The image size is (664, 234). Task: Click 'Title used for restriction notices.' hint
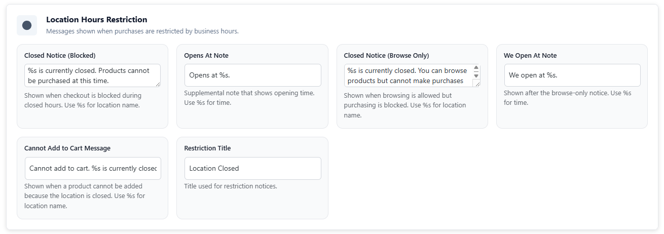pos(231,186)
